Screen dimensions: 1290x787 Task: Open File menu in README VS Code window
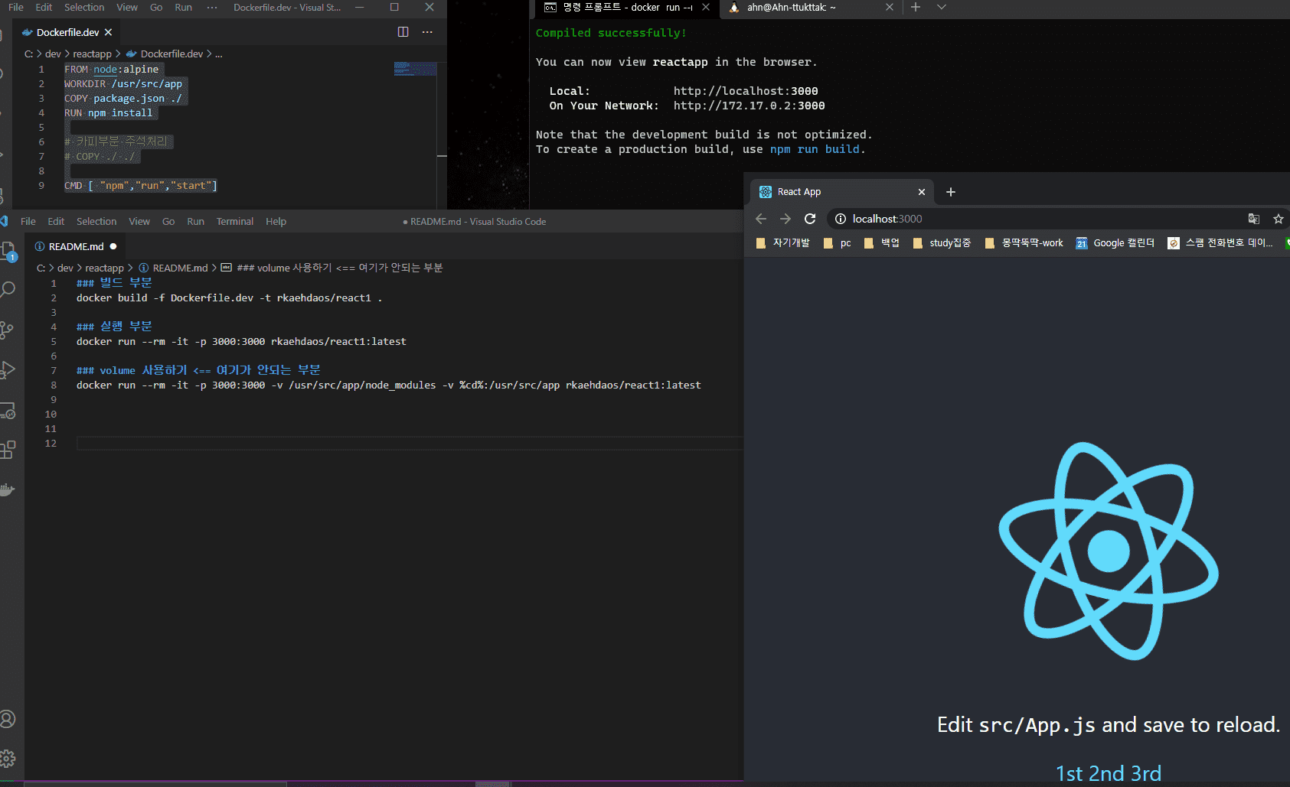click(x=28, y=221)
